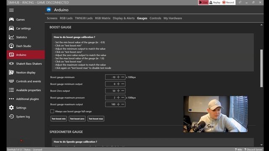269x151 pixels.
Task: Click the SPEEDOMETER GAUGE heading
Action: pos(66,132)
